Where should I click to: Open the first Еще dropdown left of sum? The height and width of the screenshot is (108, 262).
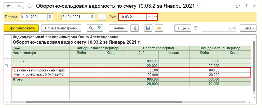[x=183, y=28]
